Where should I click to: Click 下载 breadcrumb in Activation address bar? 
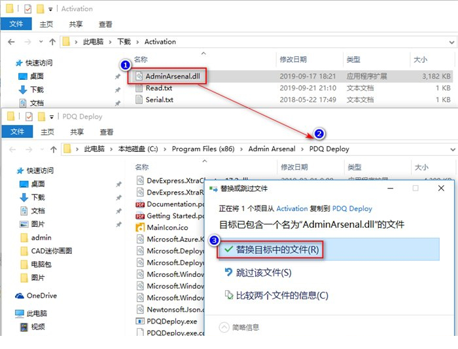pos(124,42)
